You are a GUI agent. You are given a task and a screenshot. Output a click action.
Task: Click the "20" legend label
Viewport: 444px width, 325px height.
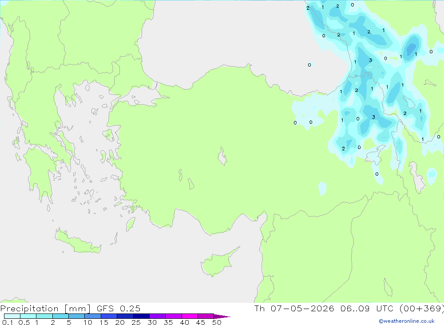120,322
